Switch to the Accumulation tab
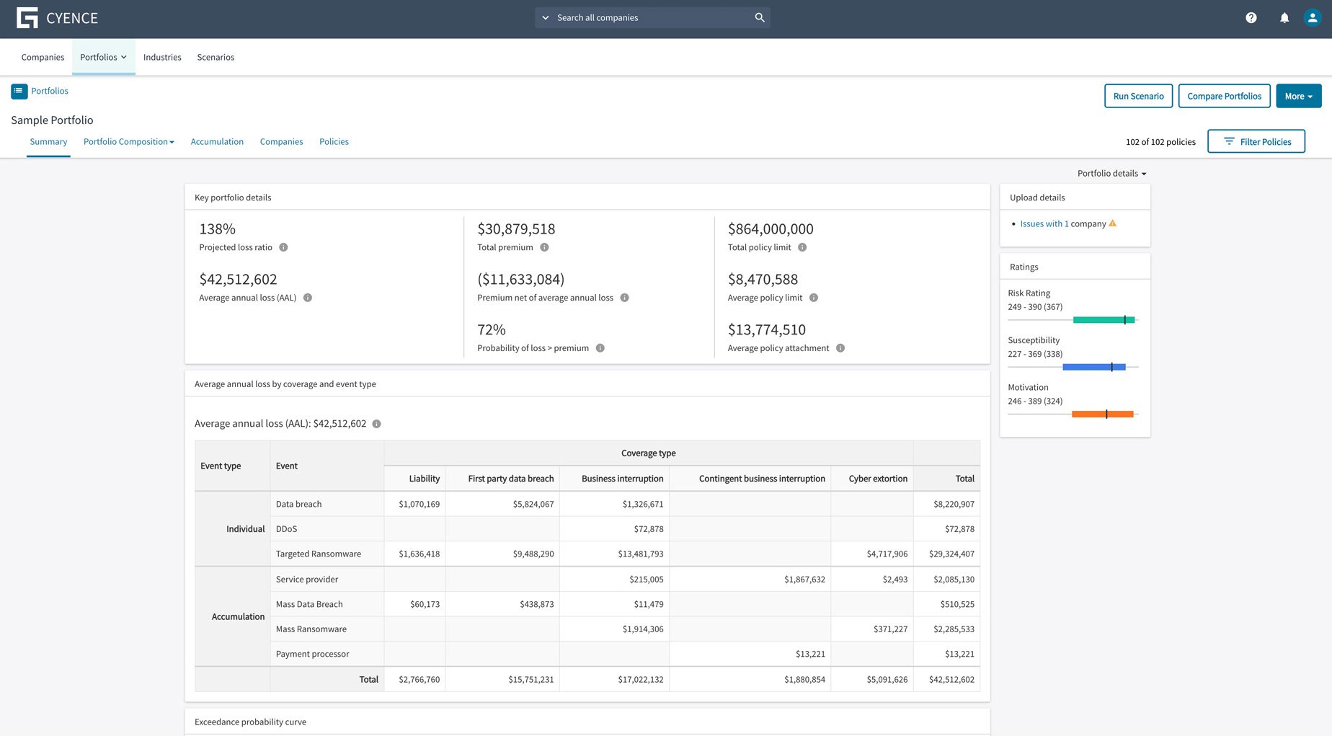This screenshot has width=1332, height=736. click(x=217, y=141)
